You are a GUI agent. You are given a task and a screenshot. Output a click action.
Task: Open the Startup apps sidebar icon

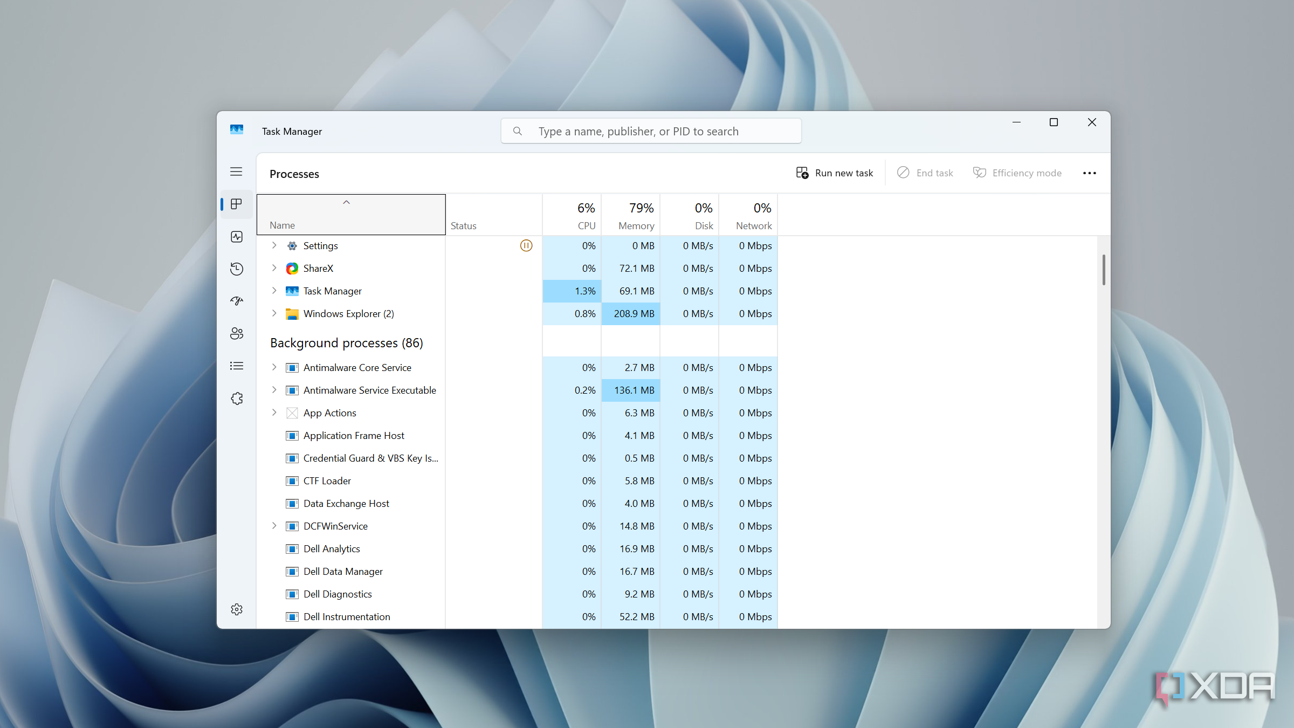236,301
